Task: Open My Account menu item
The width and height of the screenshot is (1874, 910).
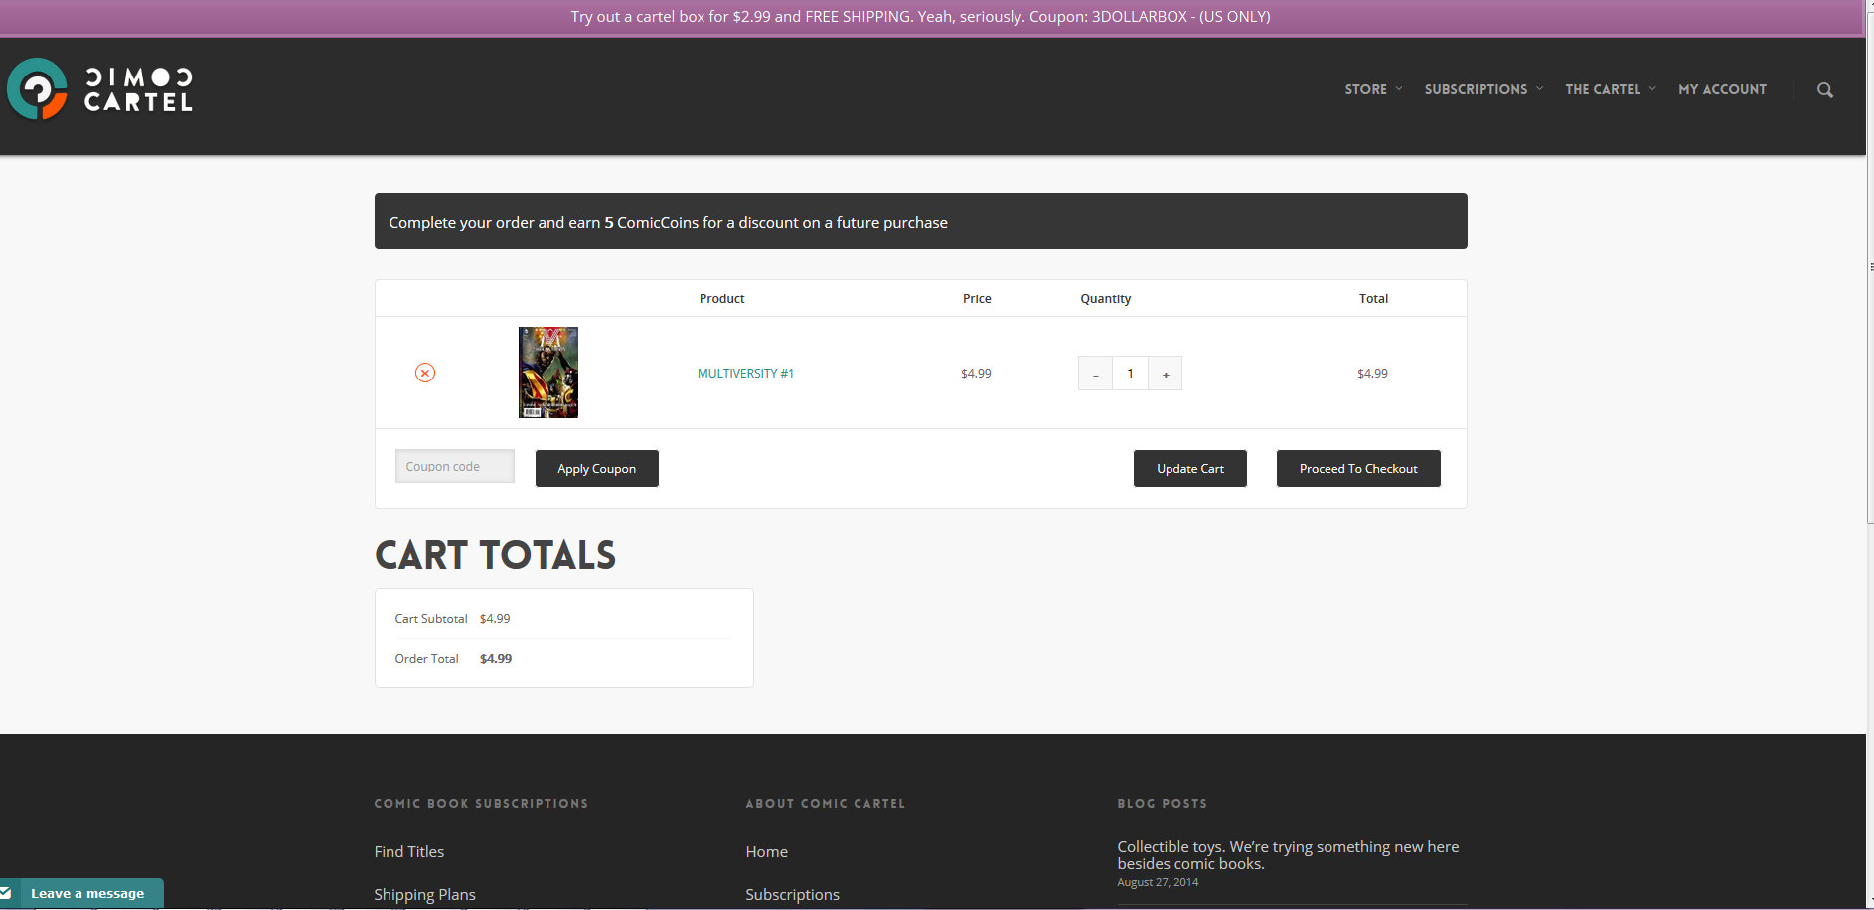Action: [1722, 89]
